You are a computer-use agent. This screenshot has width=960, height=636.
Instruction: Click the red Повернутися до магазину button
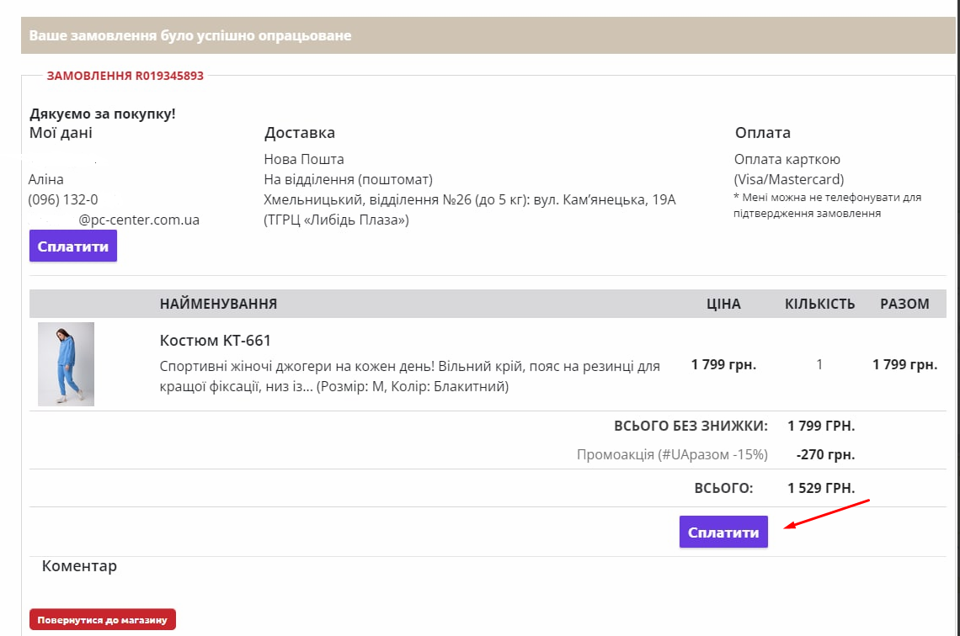pos(102,621)
